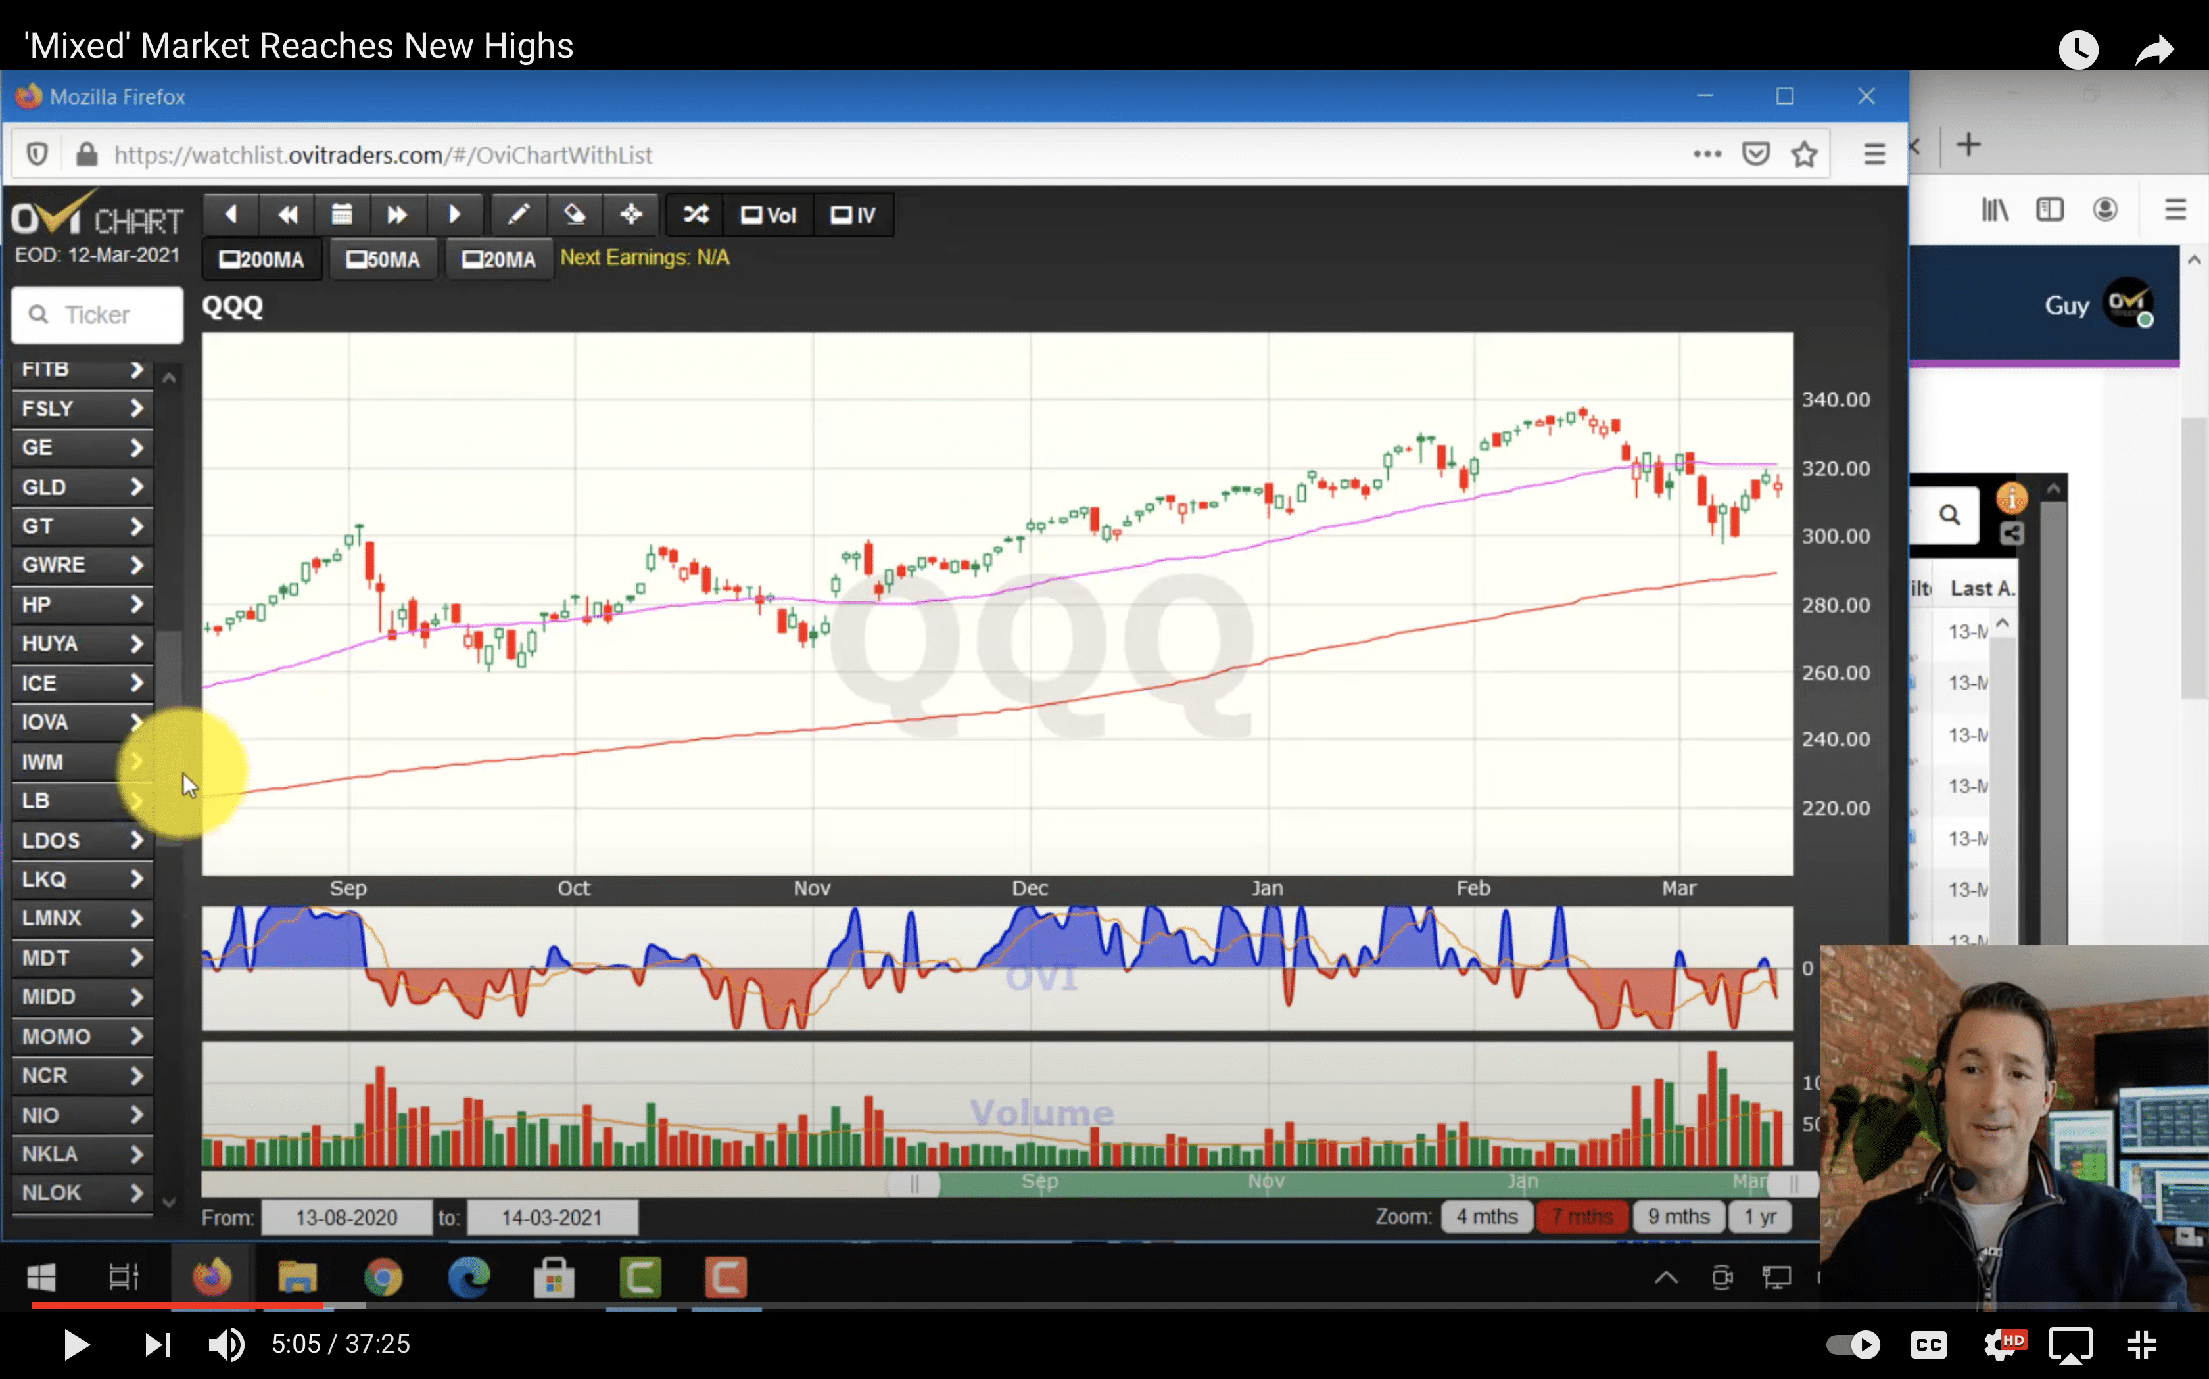
Task: Click the shuffle random chart icon
Action: 696,214
